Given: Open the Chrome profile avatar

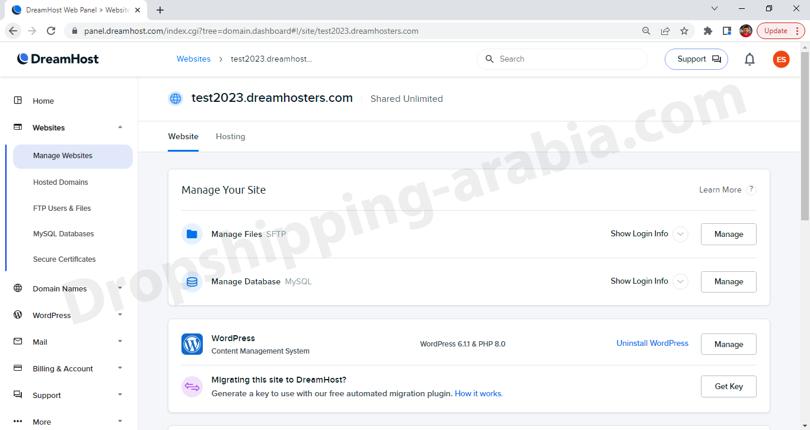Looking at the screenshot, I should coord(746,31).
